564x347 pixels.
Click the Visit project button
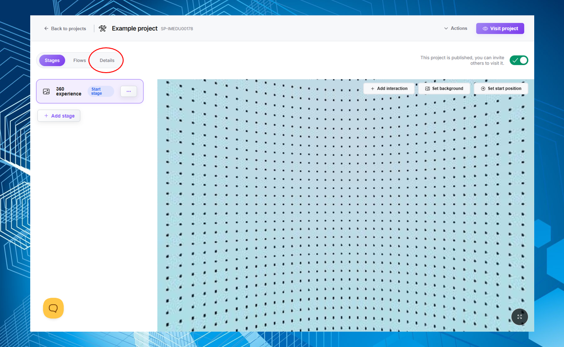coord(500,28)
